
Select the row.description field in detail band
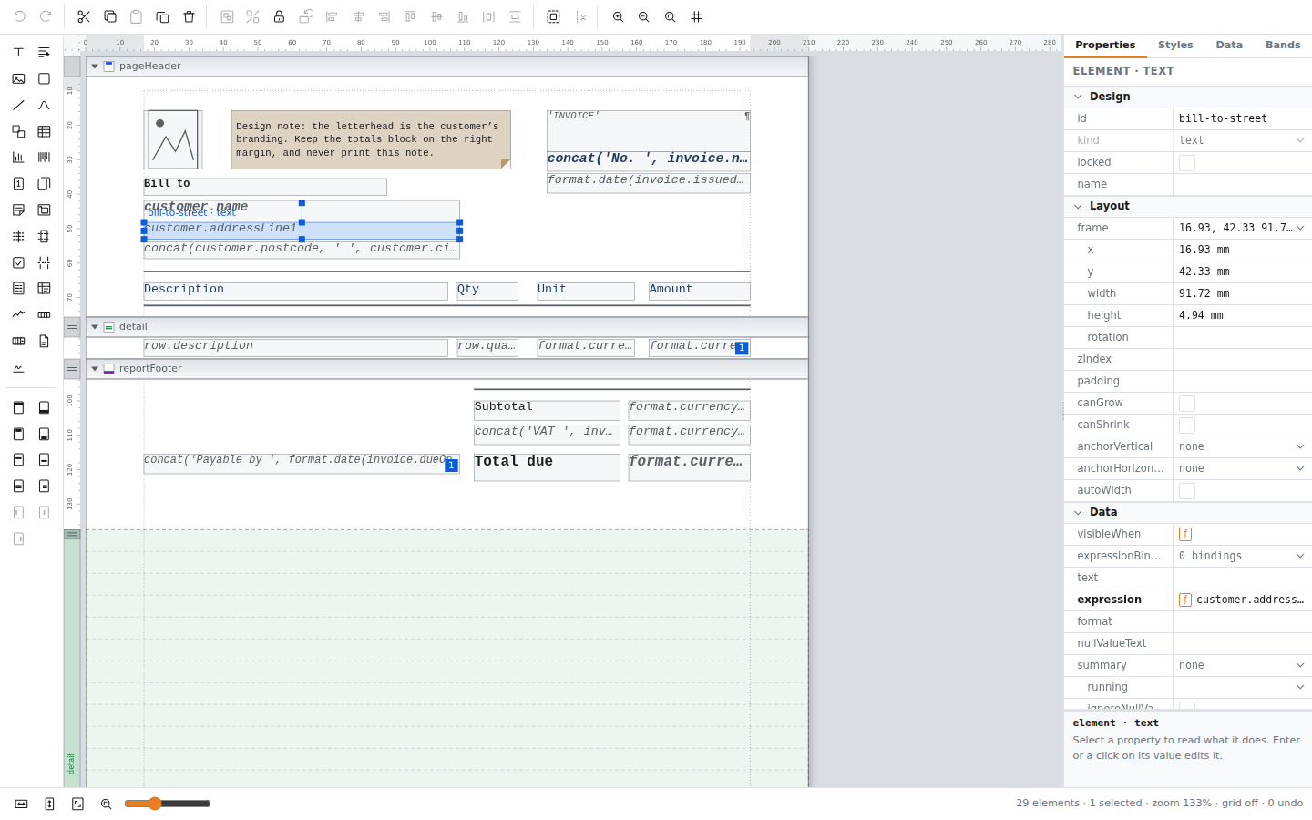296,348
